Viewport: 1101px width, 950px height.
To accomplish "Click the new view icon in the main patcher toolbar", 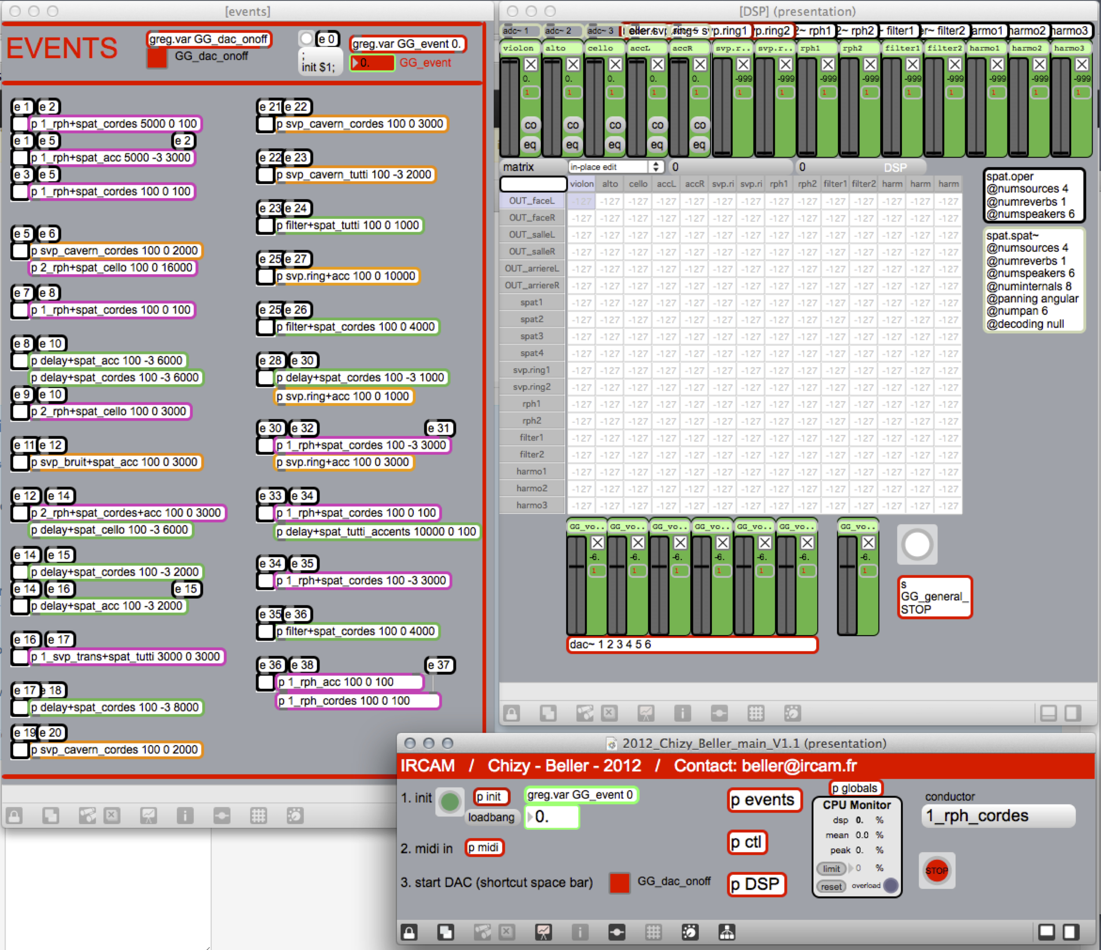I will point(446,932).
